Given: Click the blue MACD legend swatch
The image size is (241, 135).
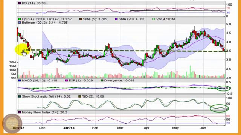Looking at the screenshot, I should (20, 80).
